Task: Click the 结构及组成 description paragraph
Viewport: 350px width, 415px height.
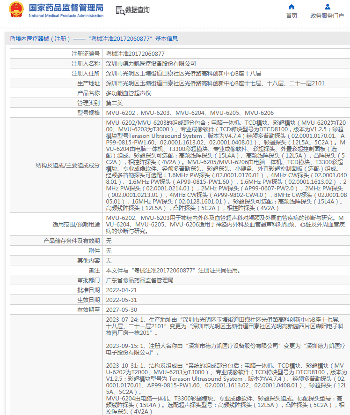Action: tap(226, 166)
